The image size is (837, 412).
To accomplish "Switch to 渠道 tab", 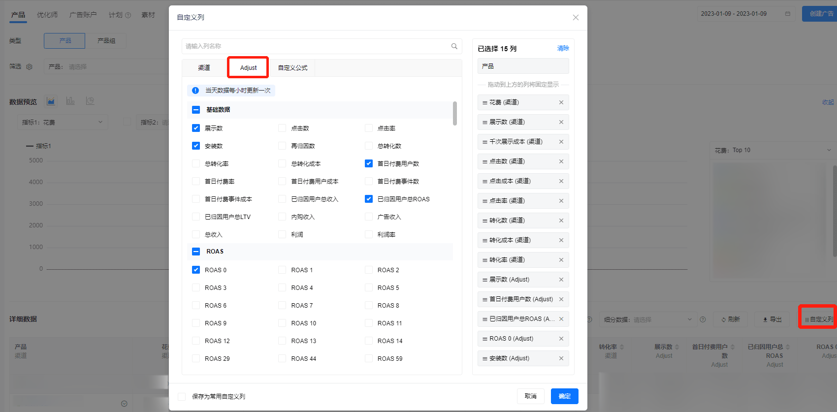I will [204, 68].
